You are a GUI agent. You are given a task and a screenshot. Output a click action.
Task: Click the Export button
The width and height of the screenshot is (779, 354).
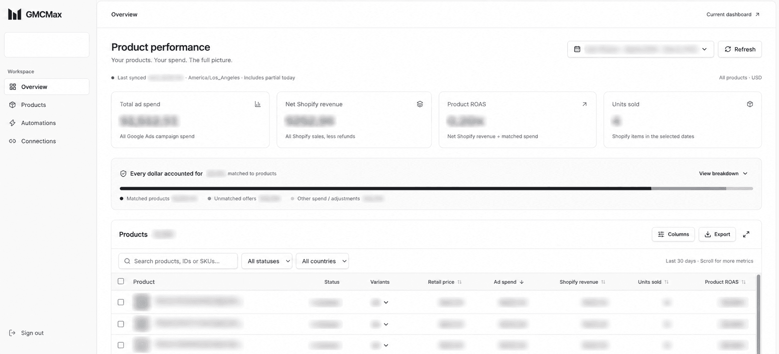click(x=717, y=234)
